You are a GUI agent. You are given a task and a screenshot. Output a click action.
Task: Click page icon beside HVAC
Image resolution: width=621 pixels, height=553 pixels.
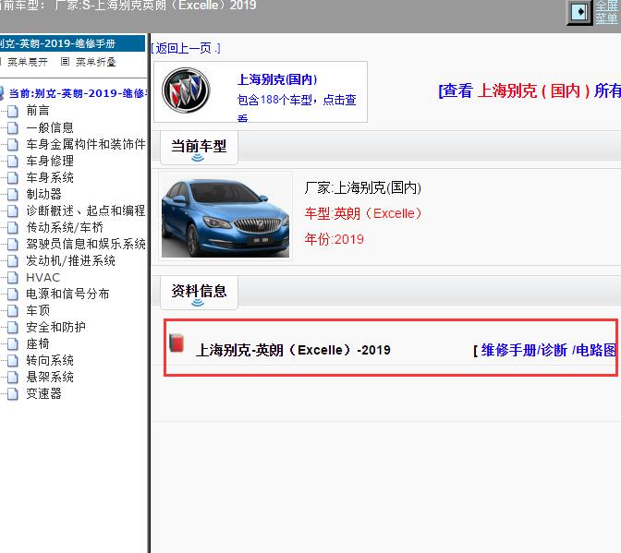13,277
